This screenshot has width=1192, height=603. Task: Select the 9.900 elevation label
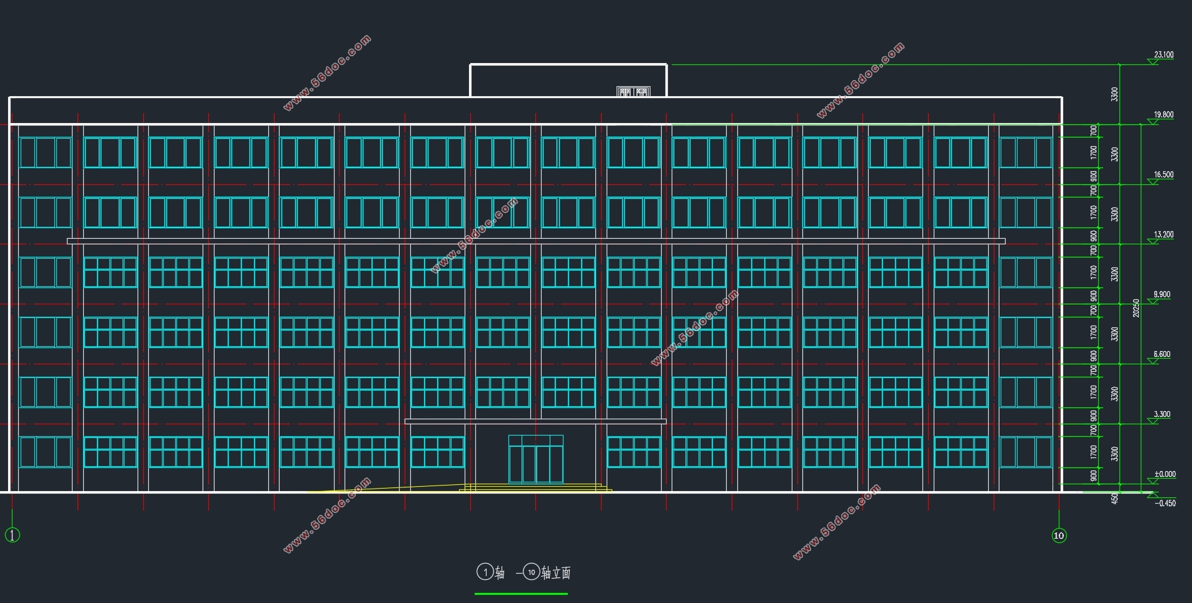tap(1162, 294)
